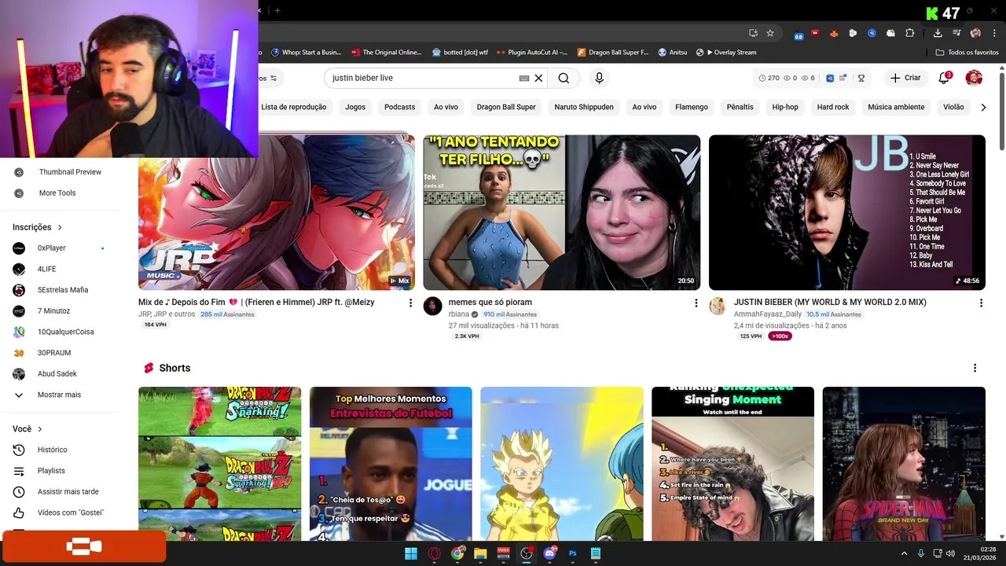This screenshot has width=1006, height=566.
Task: Open the Overlay Stream bookmark
Action: click(x=726, y=53)
